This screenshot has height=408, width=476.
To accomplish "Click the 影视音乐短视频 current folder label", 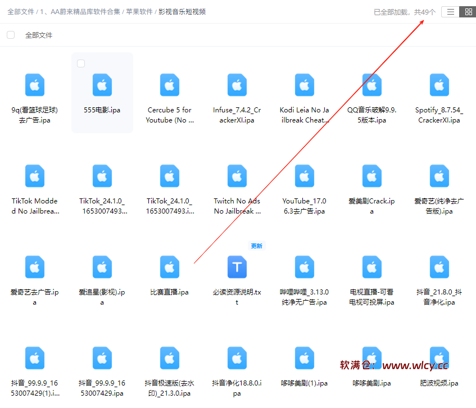I will point(182,12).
